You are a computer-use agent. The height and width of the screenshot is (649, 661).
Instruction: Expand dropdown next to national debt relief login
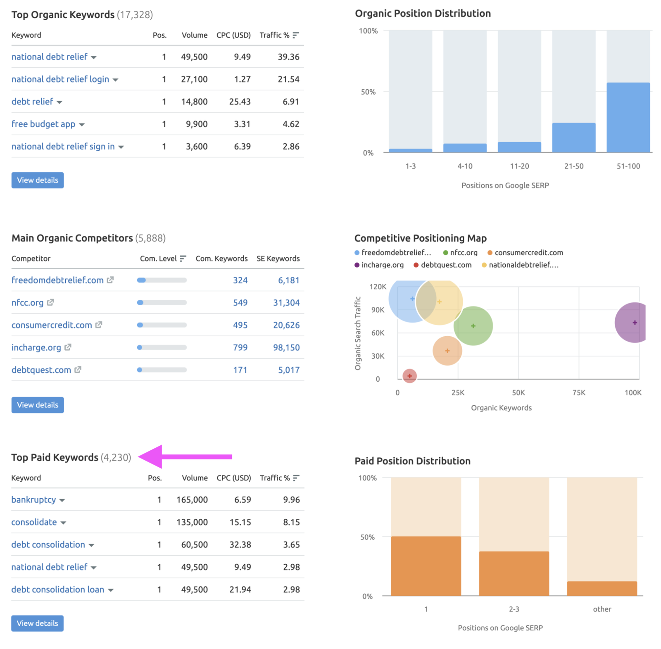pyautogui.click(x=116, y=80)
